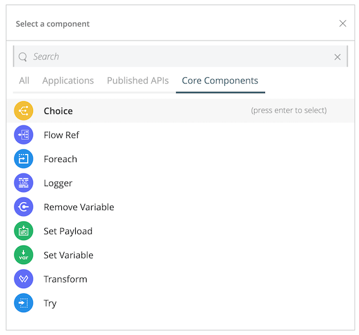Open the Applications tab
This screenshot has width=359, height=335.
pos(68,81)
